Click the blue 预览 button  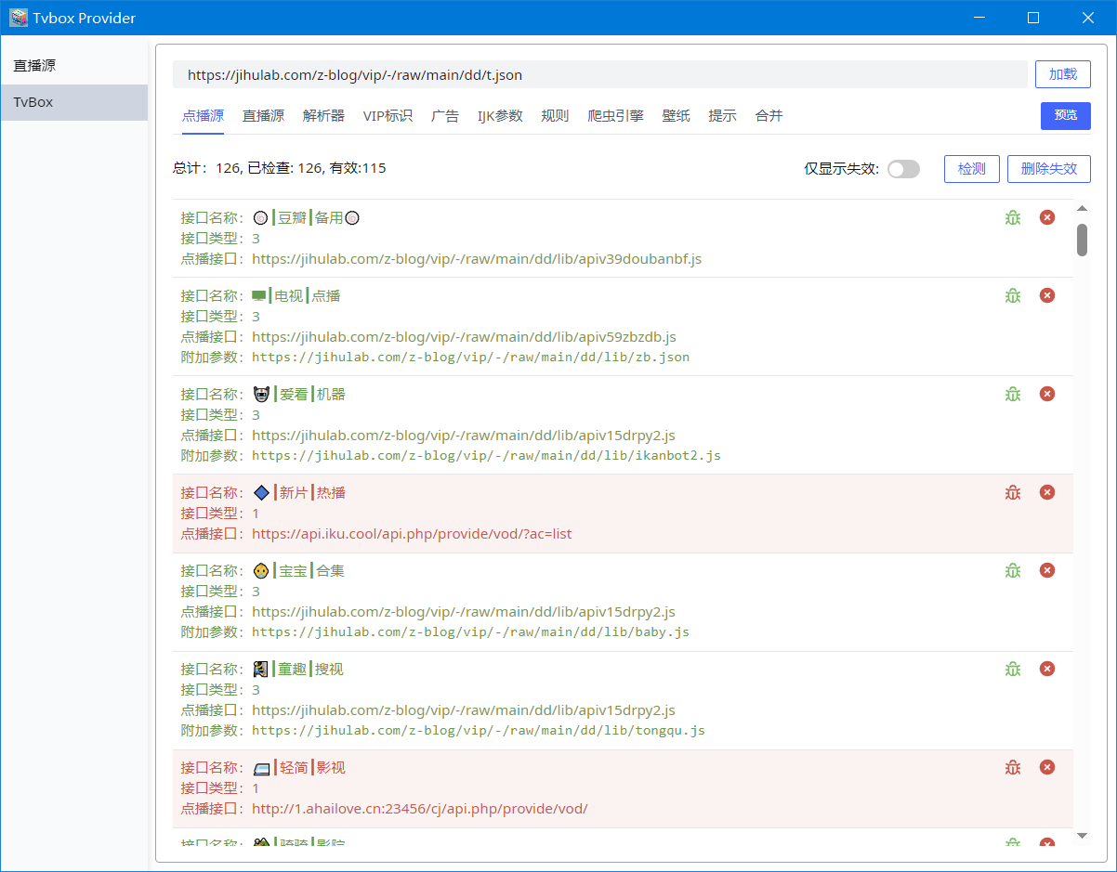1066,115
